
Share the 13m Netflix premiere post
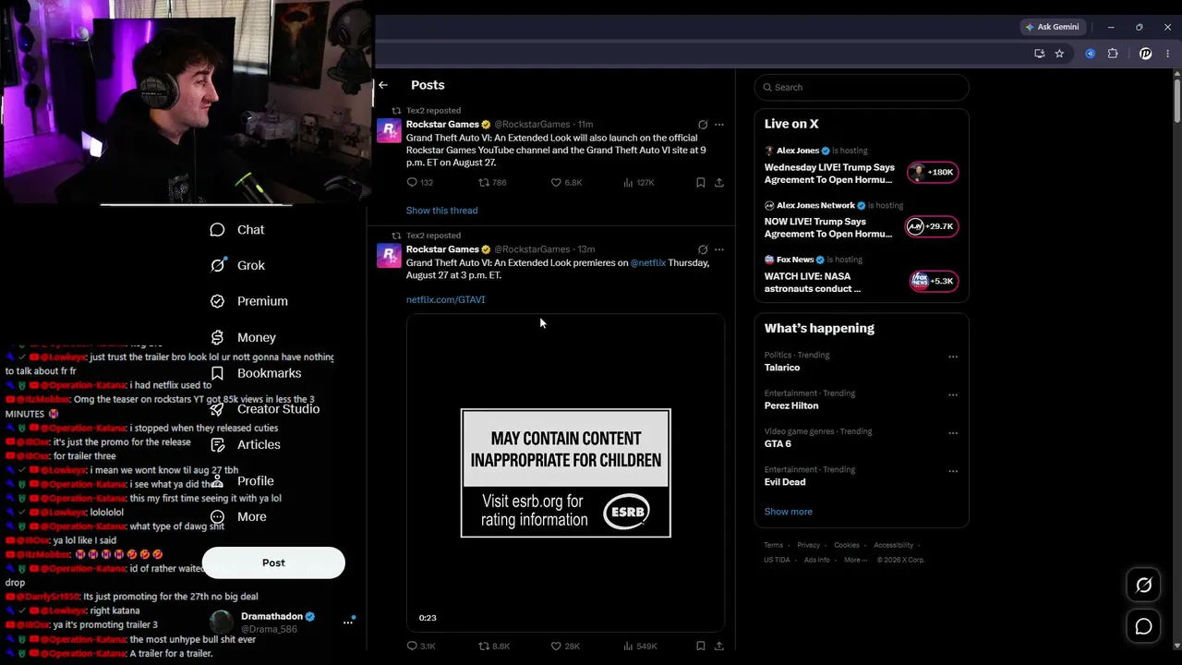[719, 647]
